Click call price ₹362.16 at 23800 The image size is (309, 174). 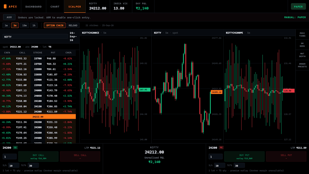click(21, 69)
